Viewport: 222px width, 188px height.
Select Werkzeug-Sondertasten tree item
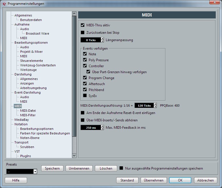[38, 65]
